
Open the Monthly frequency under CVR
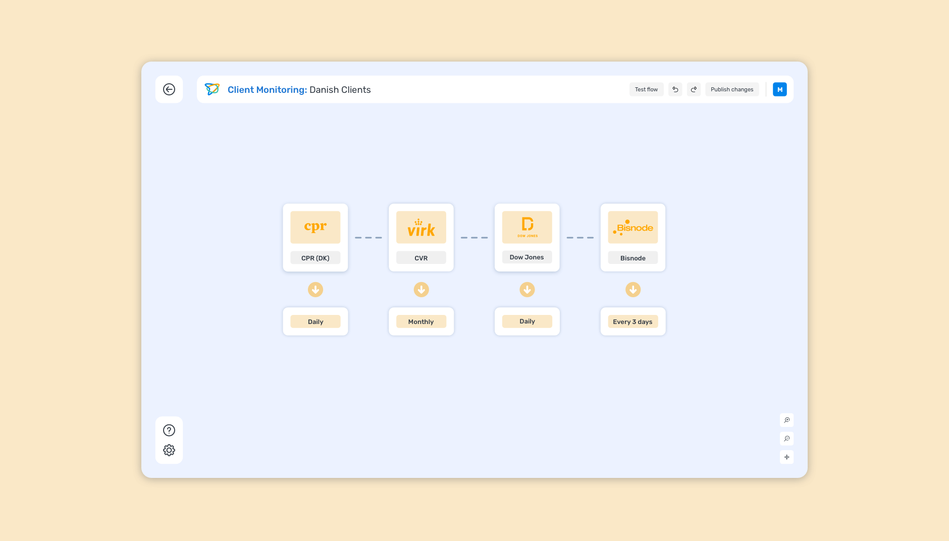(x=421, y=321)
